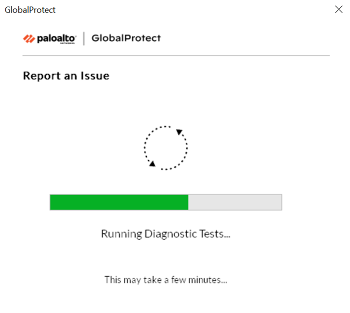Click the This may take a few minutes text
350x313 pixels.
coord(166,280)
